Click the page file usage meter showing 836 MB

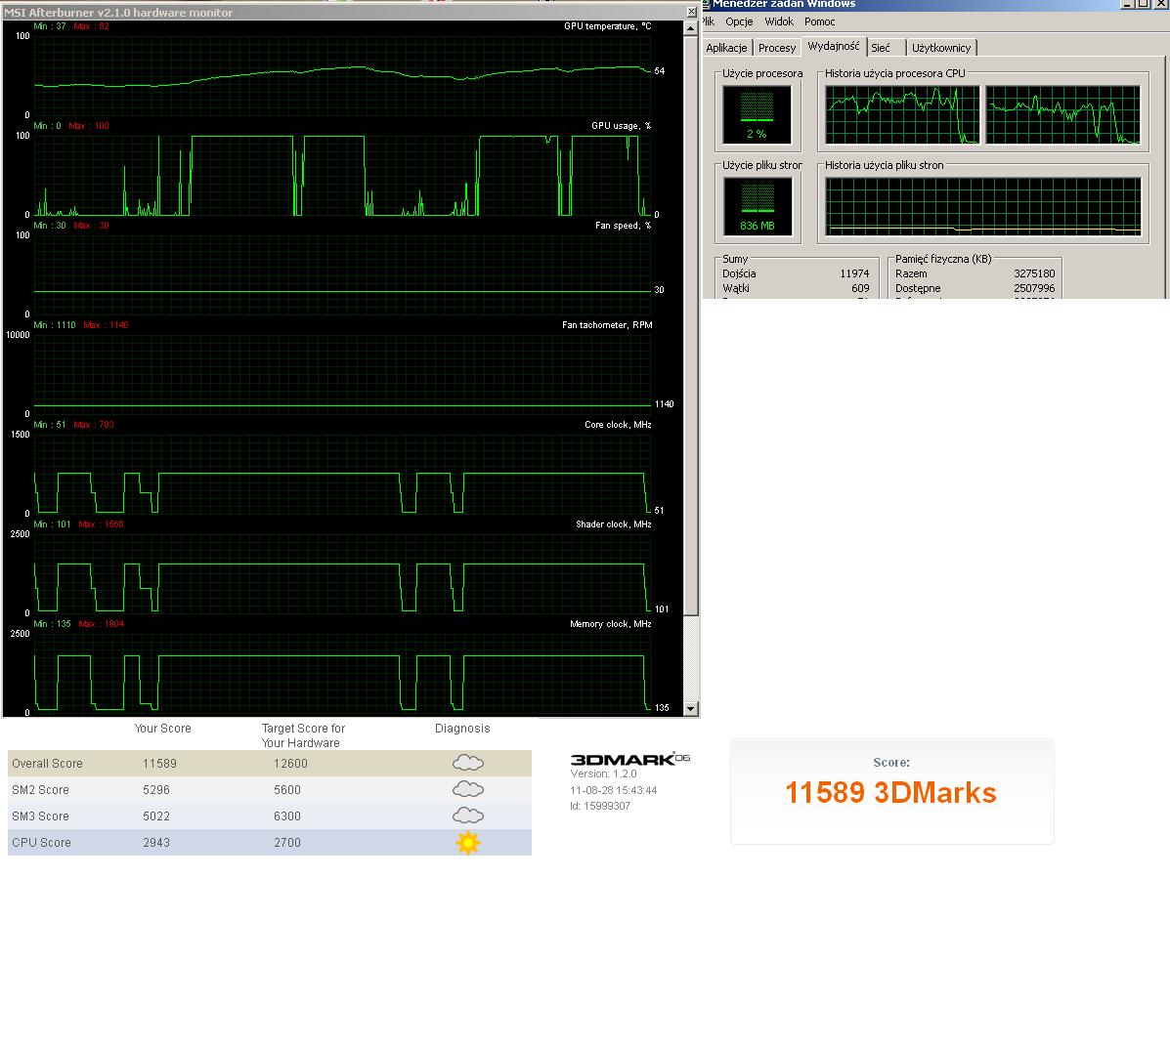tap(757, 206)
